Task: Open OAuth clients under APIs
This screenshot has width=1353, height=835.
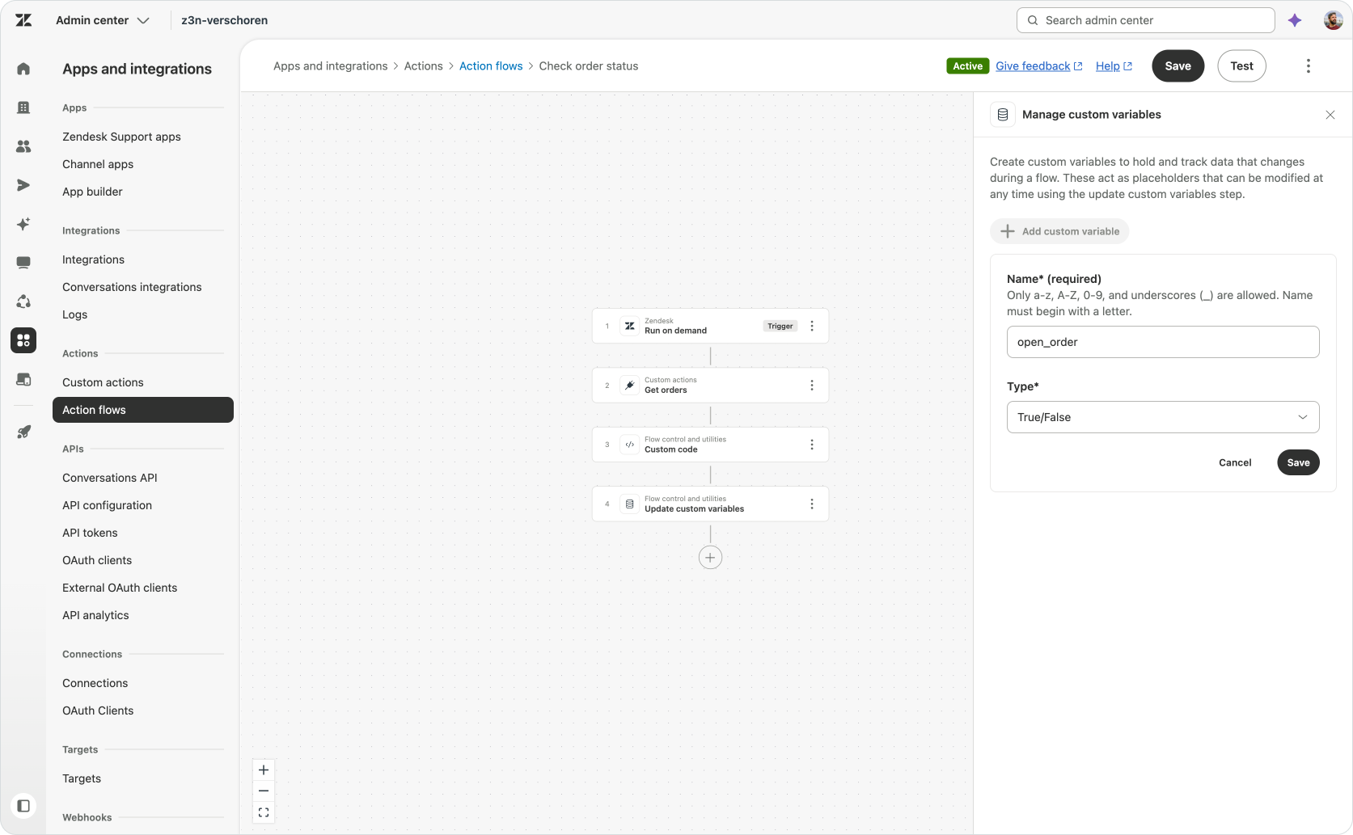Action: coord(97,560)
